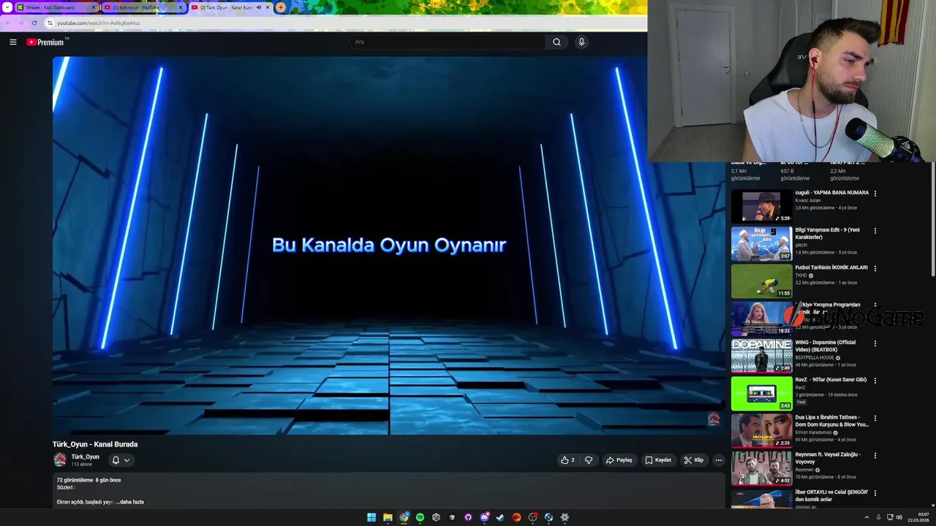936x526 pixels.
Task: Click the channel watermark in video corner
Action: (714, 419)
